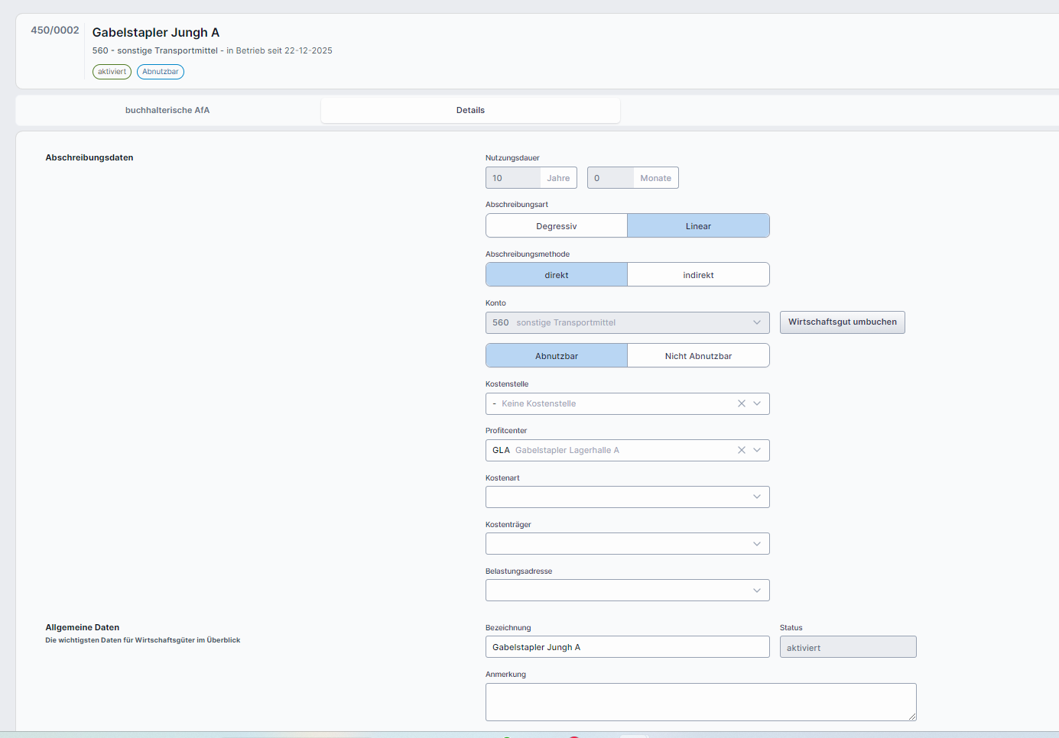1059x738 pixels.
Task: Click into the Bezeichnung text field
Action: (627, 647)
